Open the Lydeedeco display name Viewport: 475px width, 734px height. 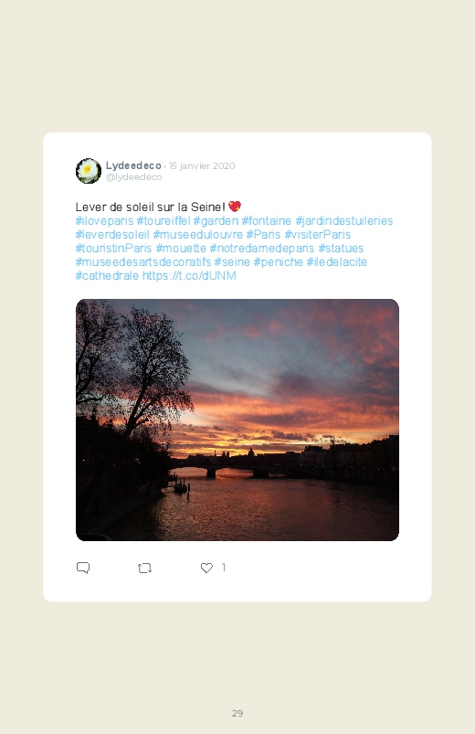133,165
